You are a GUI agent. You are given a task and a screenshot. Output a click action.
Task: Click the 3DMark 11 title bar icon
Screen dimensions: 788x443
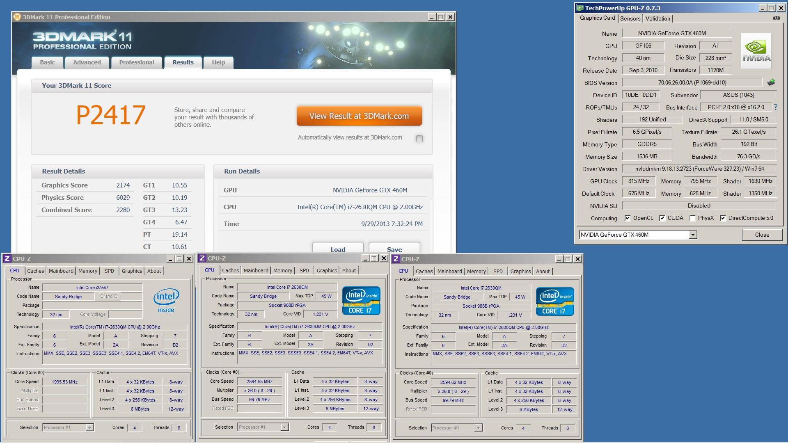pos(17,17)
